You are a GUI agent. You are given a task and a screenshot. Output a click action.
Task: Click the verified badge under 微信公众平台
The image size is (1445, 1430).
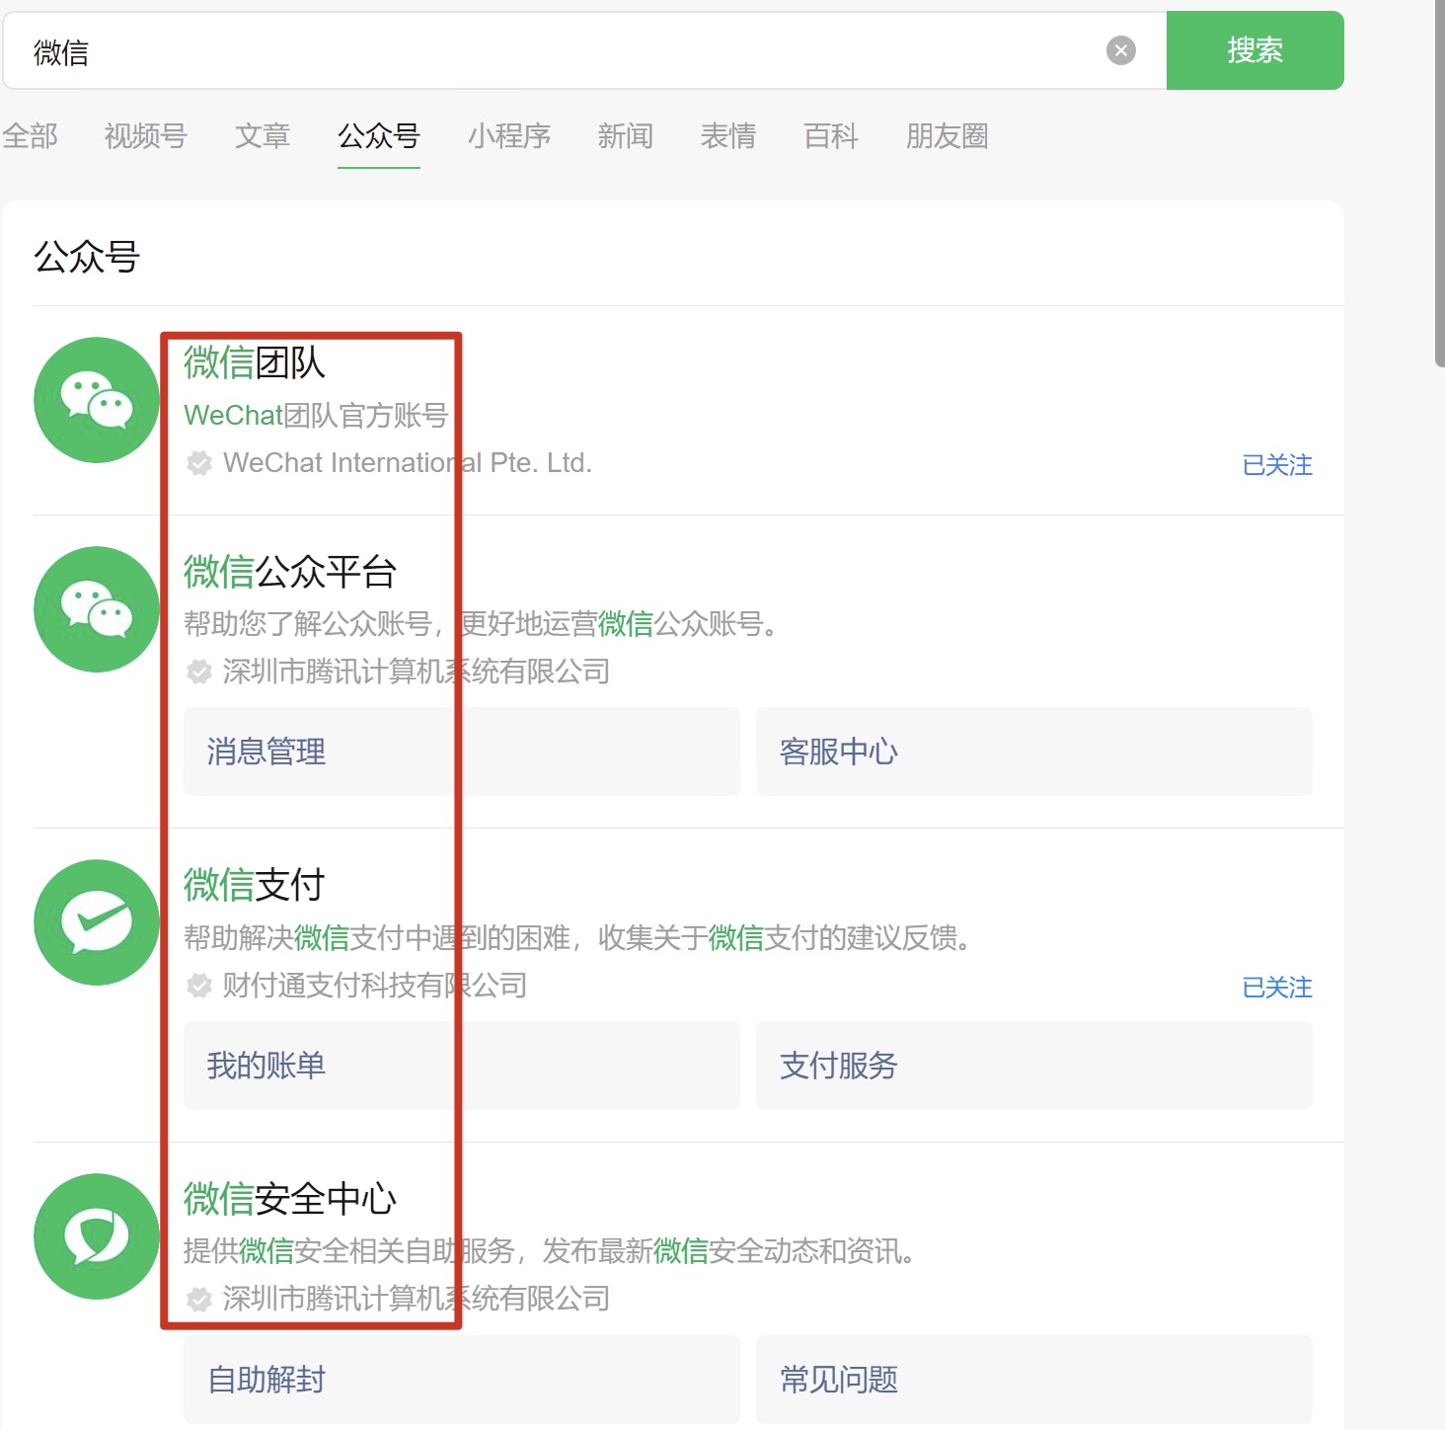199,673
